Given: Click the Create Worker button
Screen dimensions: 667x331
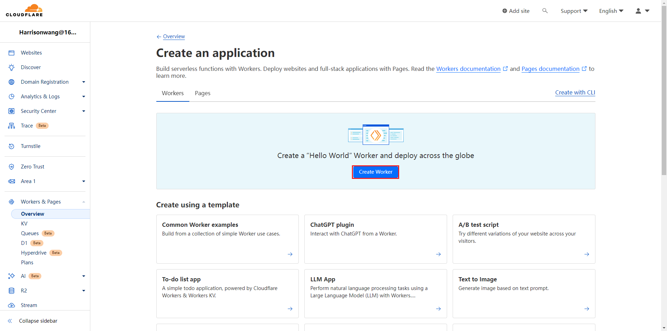Looking at the screenshot, I should coord(376,172).
